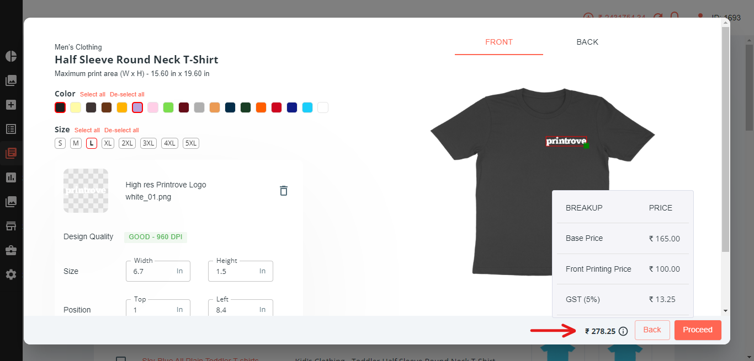Click the Base Price row label
The width and height of the screenshot is (754, 361).
click(584, 239)
